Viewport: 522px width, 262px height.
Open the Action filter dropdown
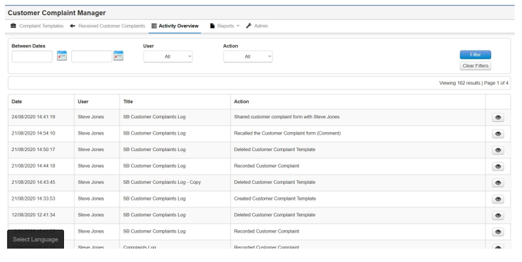(248, 57)
